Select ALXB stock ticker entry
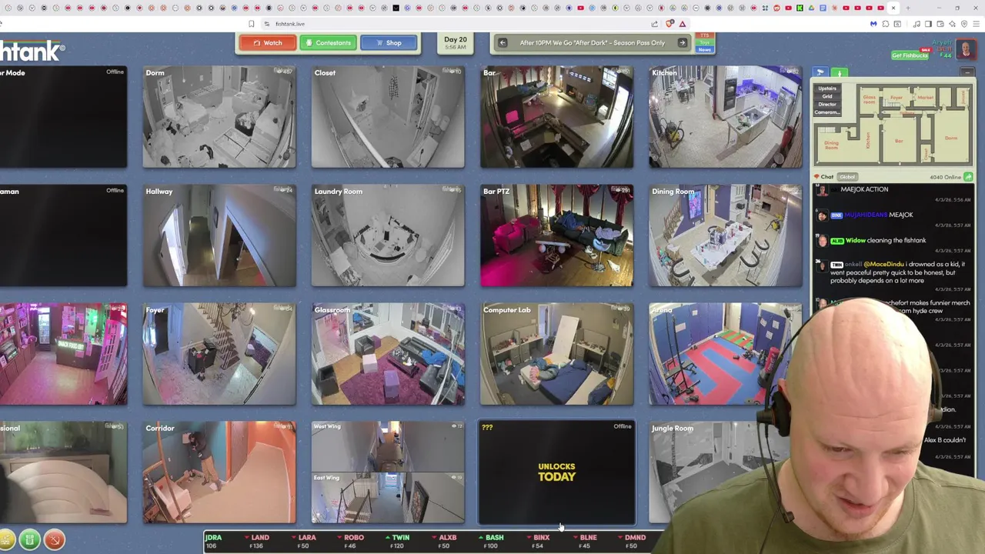 click(445, 542)
